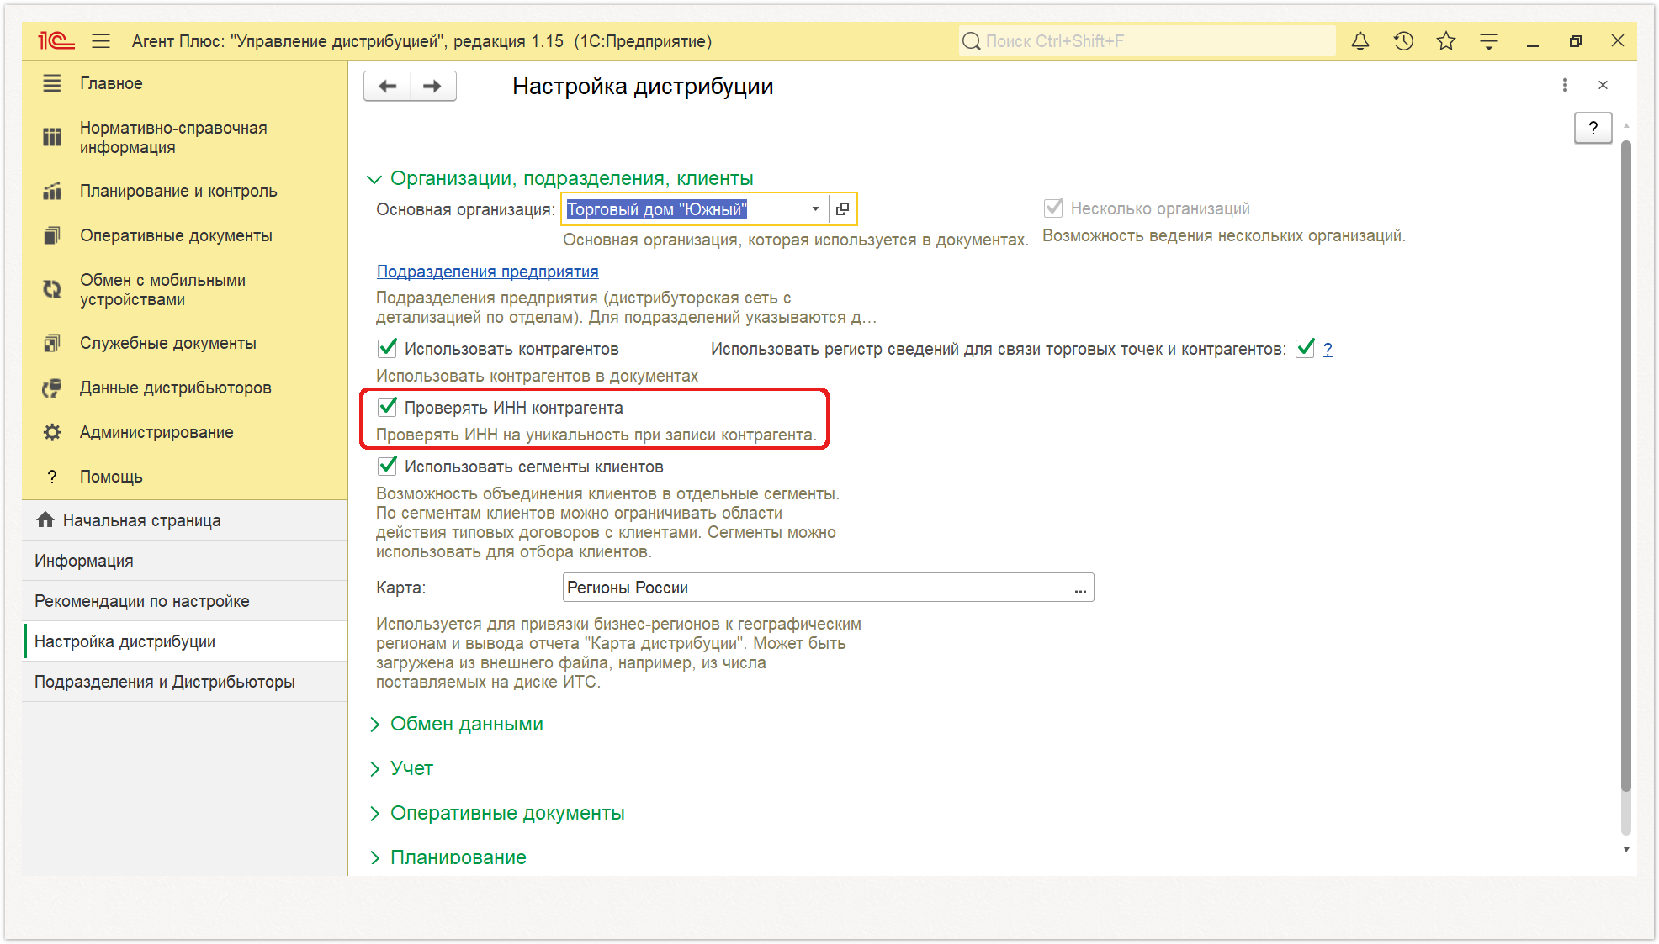
Task: Expand Оперативные документы settings section
Action: coord(374,814)
